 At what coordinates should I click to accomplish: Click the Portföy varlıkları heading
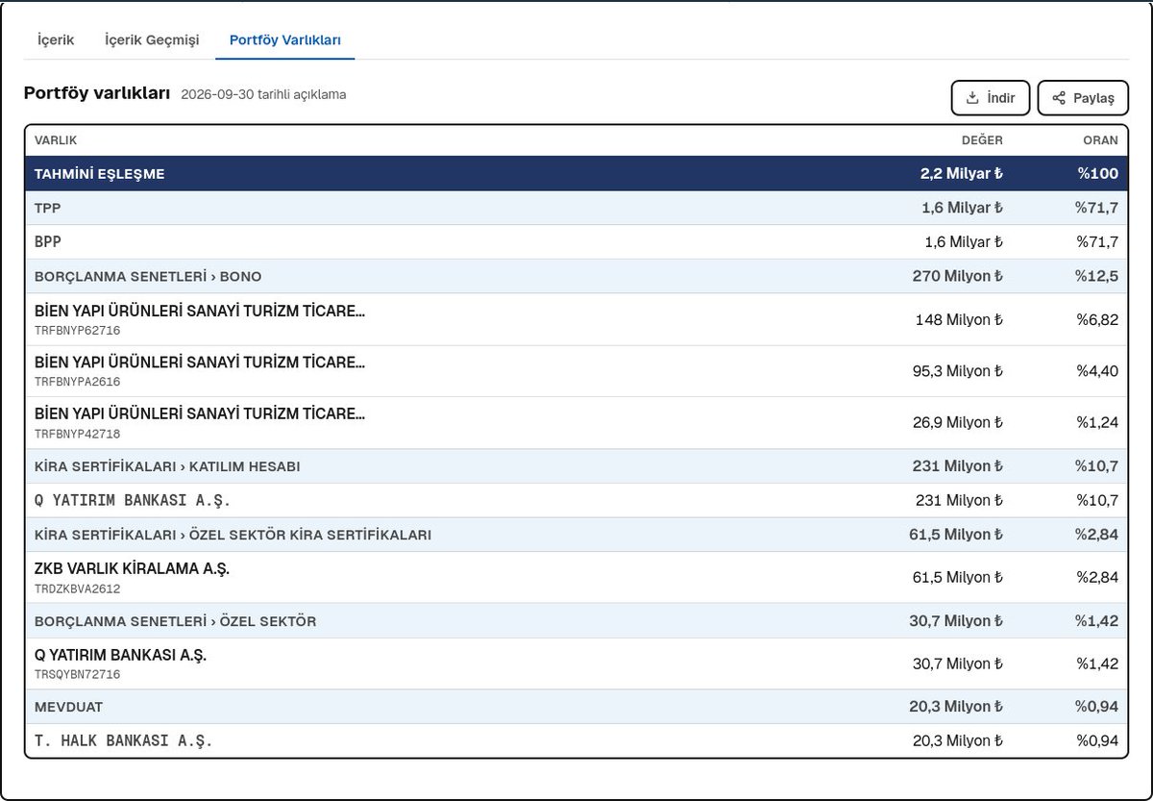click(97, 93)
